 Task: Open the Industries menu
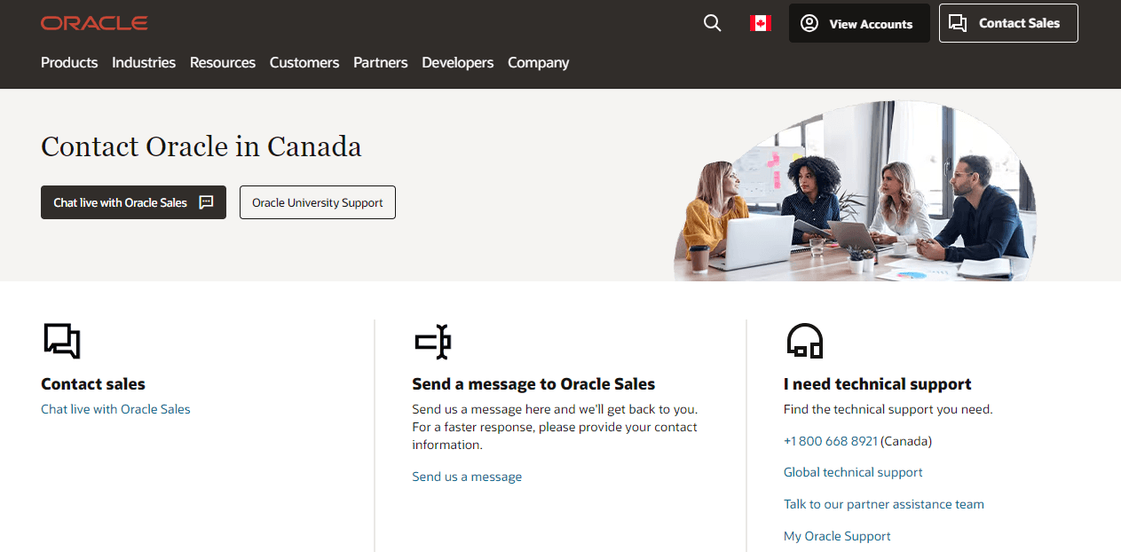pos(144,62)
